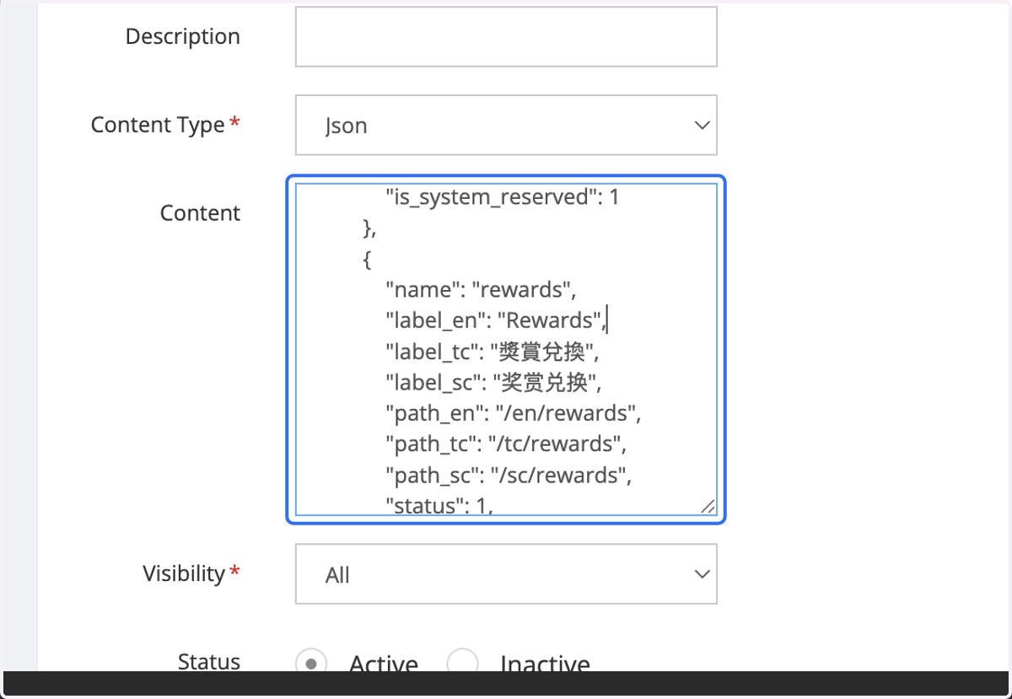Image resolution: width=1012 pixels, height=699 pixels.
Task: Select the Inactive status radio button
Action: (462, 664)
